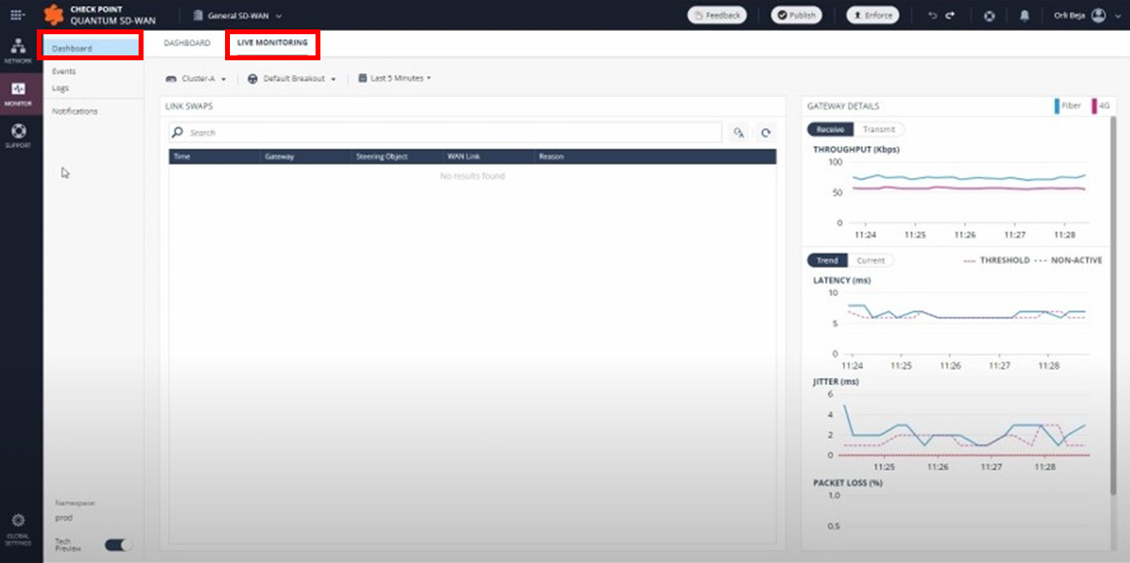1130x563 pixels.
Task: Open the Support section in sidebar
Action: [18, 135]
